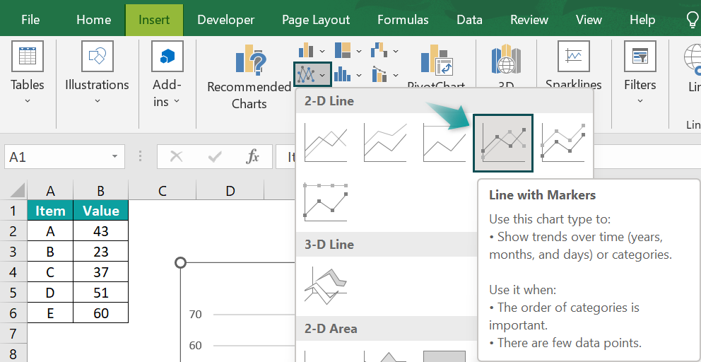The image size is (701, 362).
Task: Select the Stacked Line chart thumbnail
Action: 385,143
